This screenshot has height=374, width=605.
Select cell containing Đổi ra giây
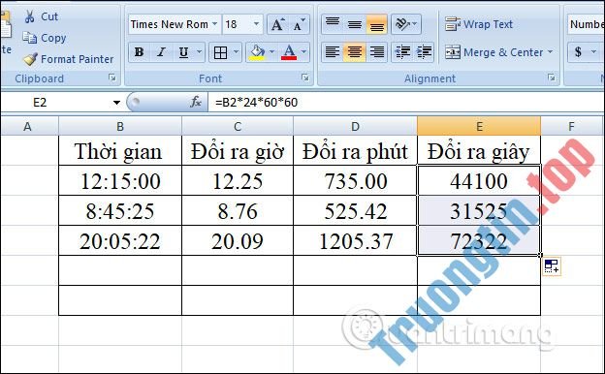479,151
